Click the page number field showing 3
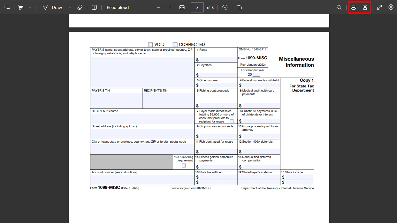Image resolution: width=397 pixels, height=223 pixels. click(197, 7)
